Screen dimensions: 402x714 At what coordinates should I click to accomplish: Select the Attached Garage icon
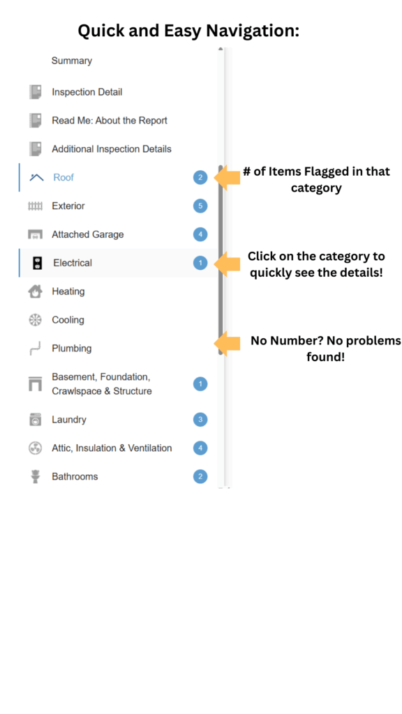35,234
